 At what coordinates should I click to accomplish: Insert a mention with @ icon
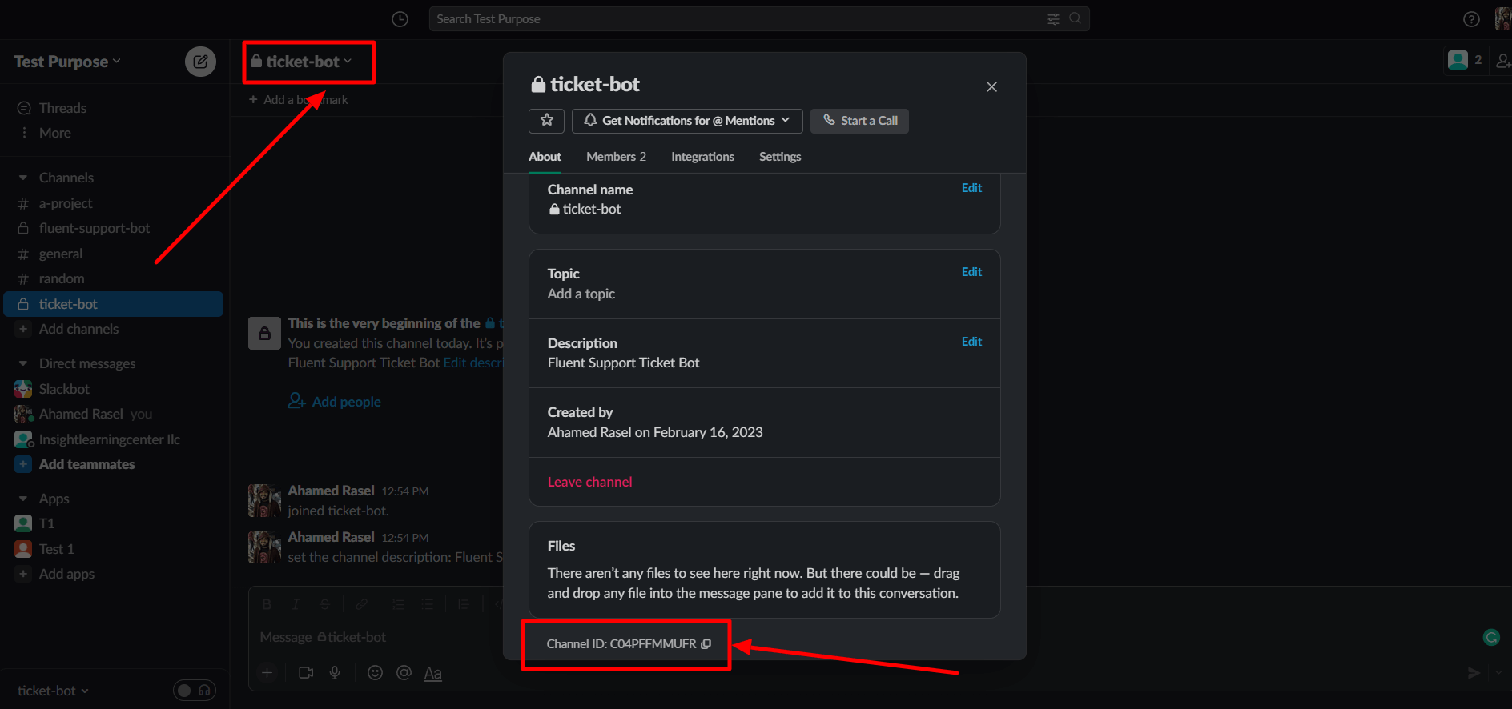[404, 673]
